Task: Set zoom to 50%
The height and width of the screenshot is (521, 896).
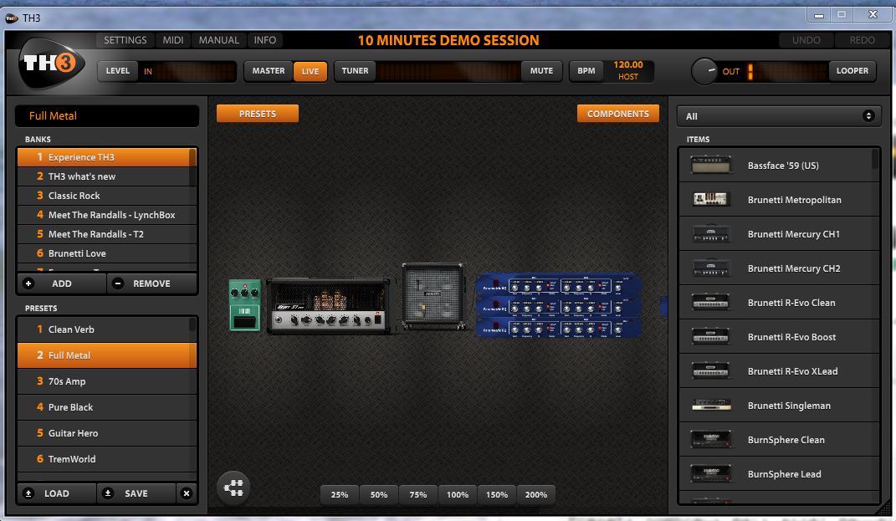Action: pyautogui.click(x=379, y=495)
